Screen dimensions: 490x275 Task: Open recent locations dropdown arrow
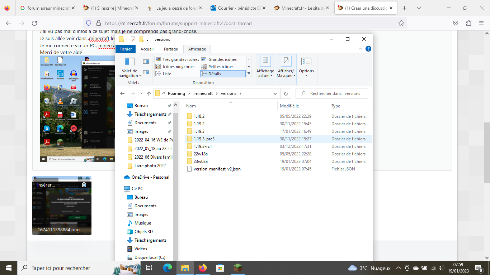(141, 93)
